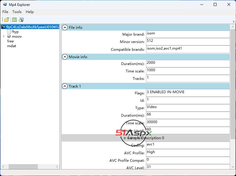Select the mdat box in tree
The width and height of the screenshot is (236, 176).
click(12, 46)
